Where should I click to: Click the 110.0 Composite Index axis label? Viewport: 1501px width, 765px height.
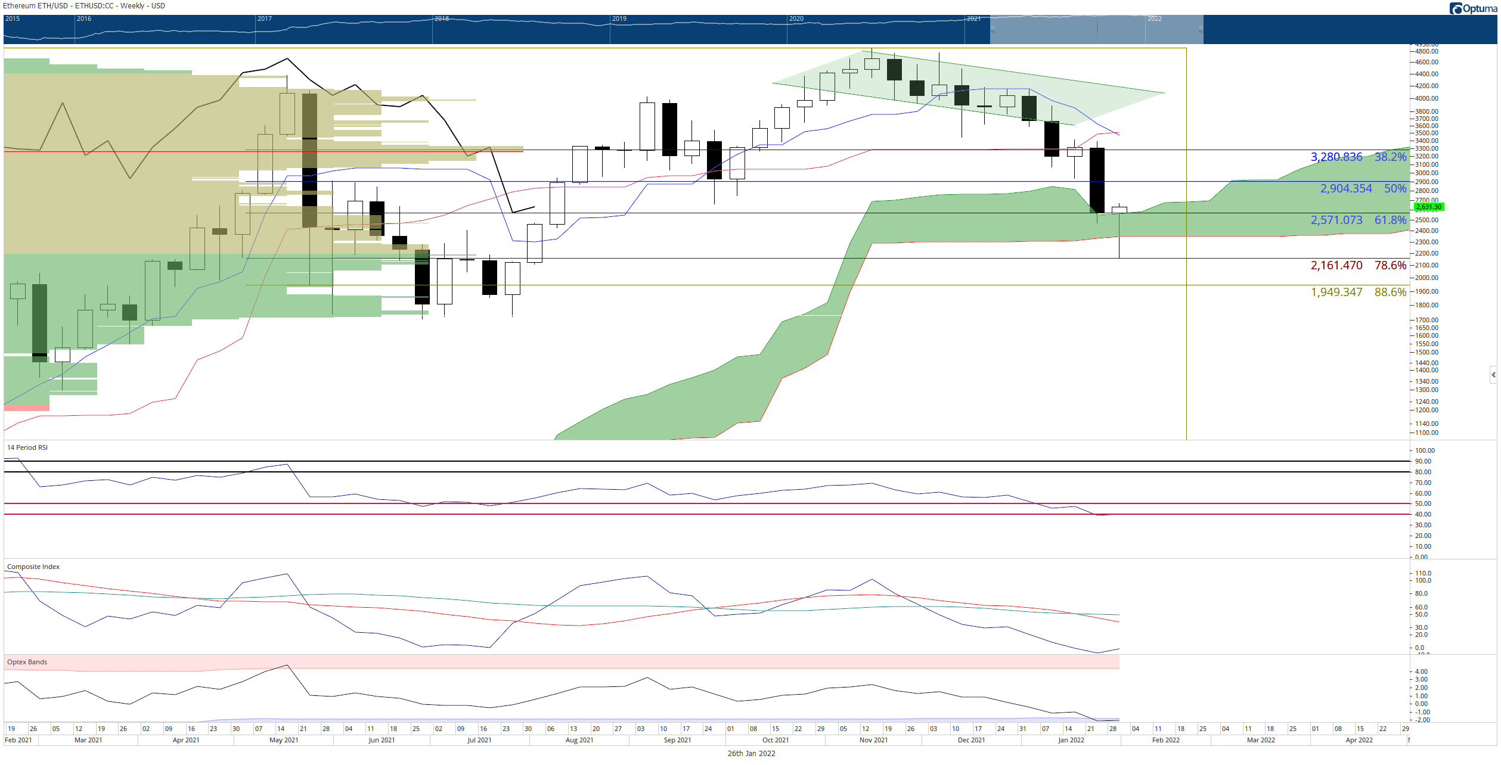point(1423,573)
